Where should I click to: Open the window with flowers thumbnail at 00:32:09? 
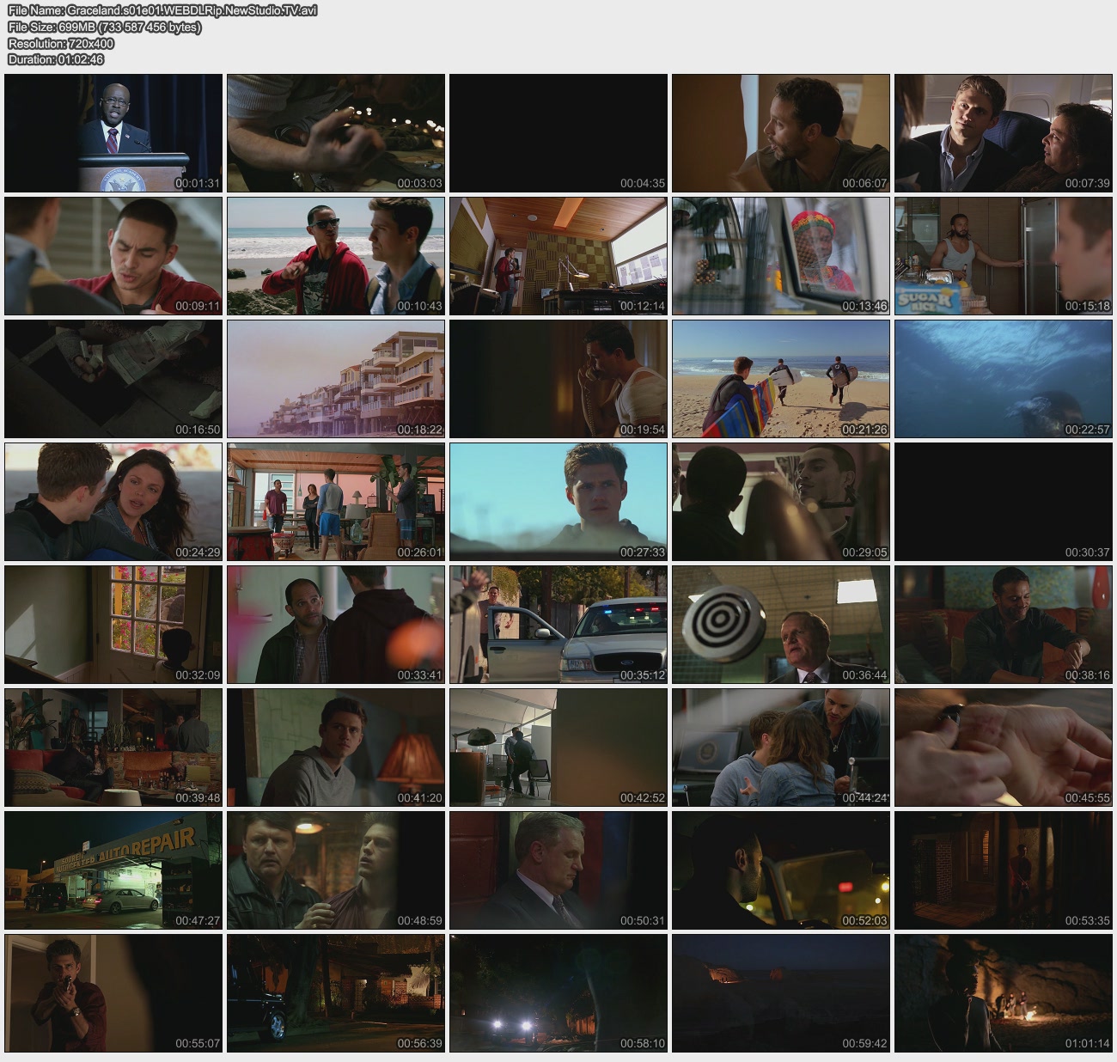point(113,625)
